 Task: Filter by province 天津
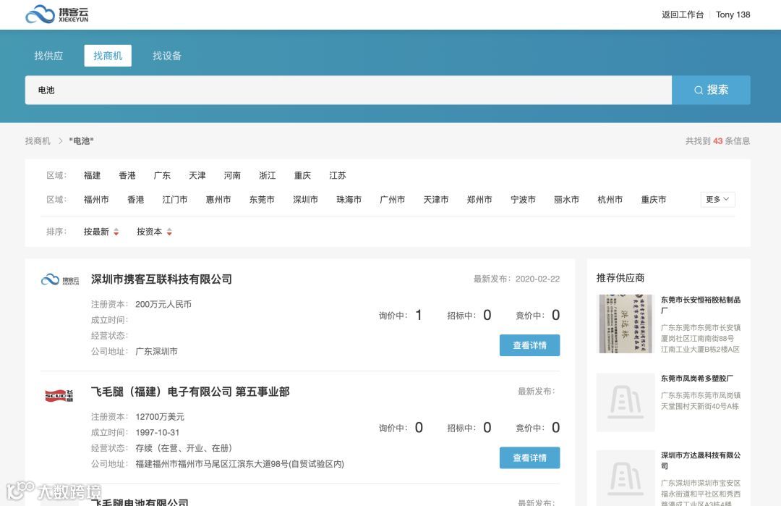197,175
